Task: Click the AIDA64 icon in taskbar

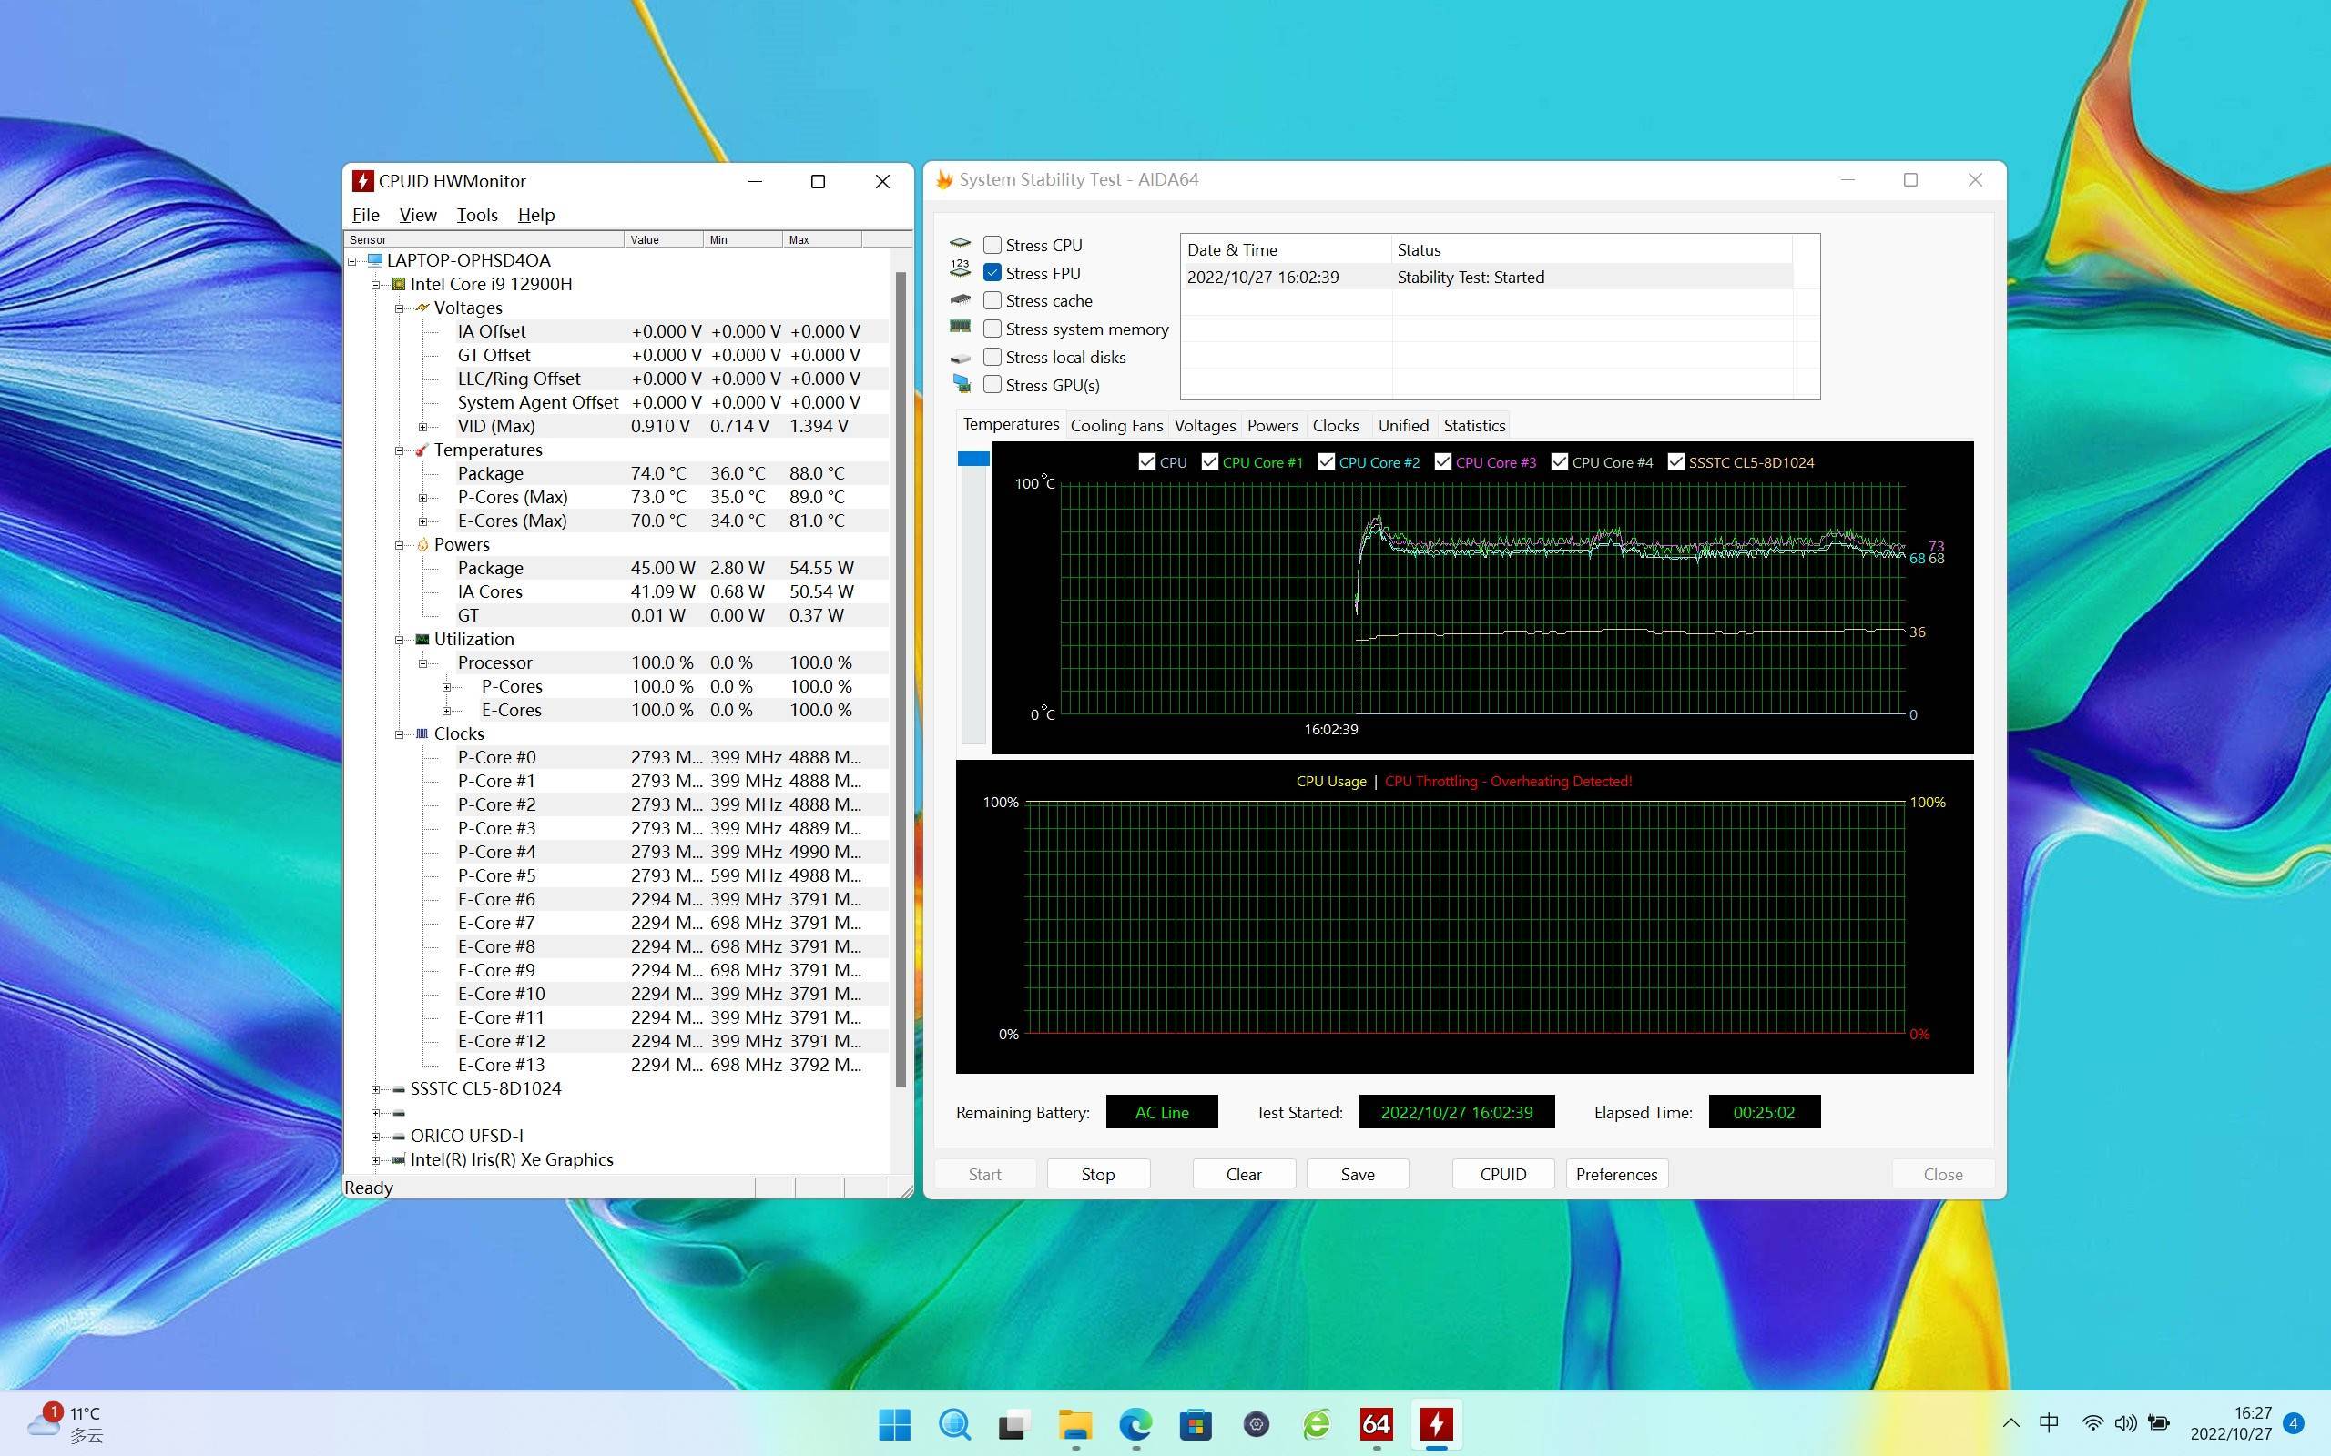Action: pyautogui.click(x=1376, y=1423)
